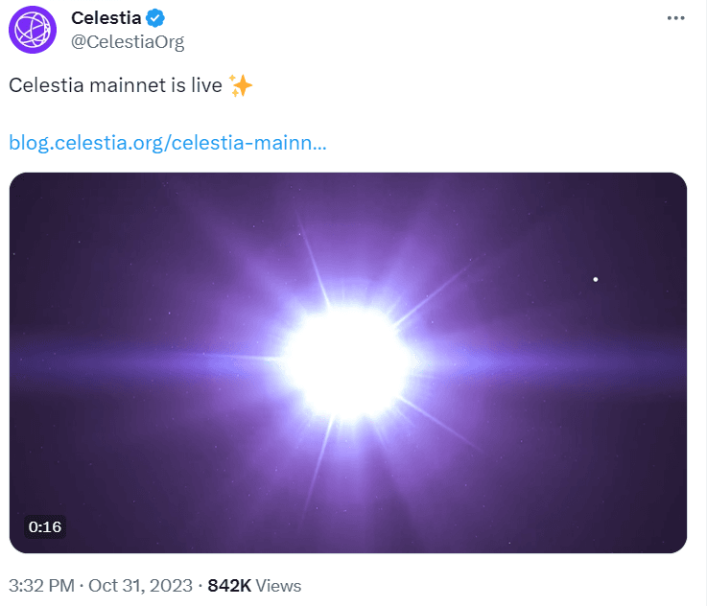Viewport: 707px width, 606px height.
Task: Click the 842K view count number
Action: coord(229,585)
